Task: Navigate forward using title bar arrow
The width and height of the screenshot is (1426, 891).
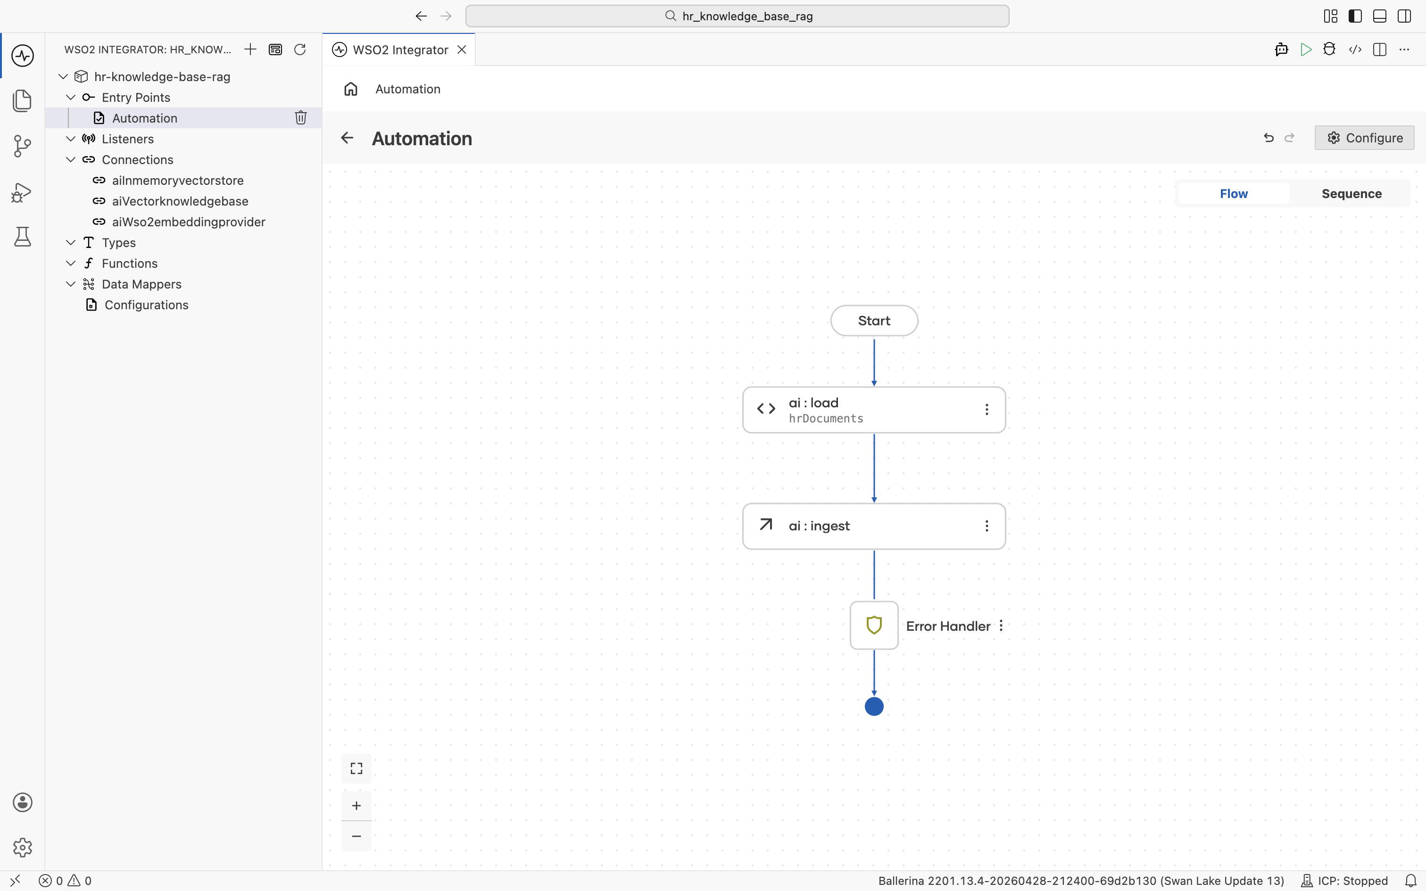Action: pyautogui.click(x=446, y=16)
